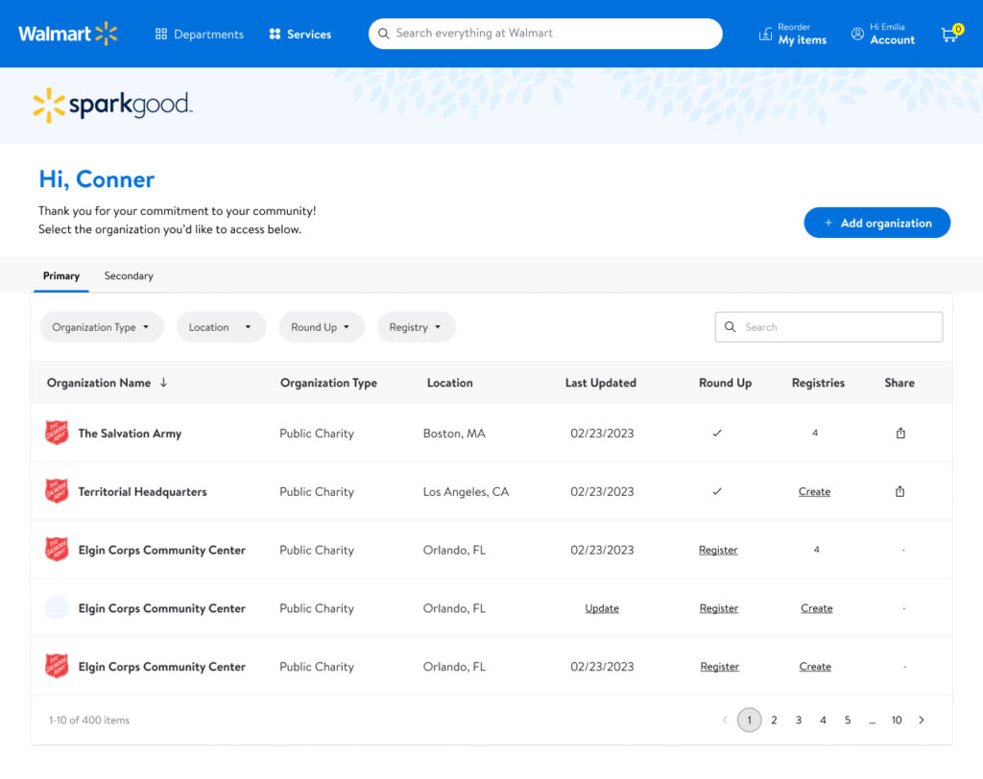Image resolution: width=983 pixels, height=779 pixels.
Task: Sort by Organization Name arrow
Action: (164, 383)
